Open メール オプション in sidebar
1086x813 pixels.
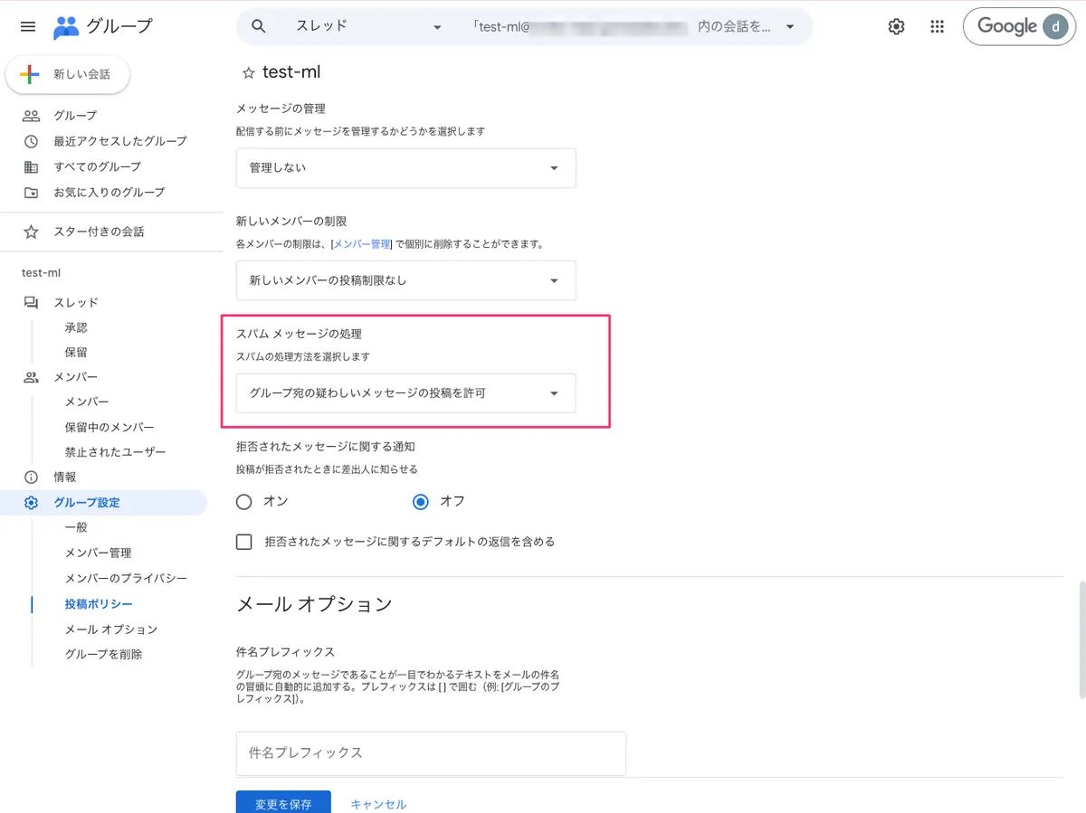(x=111, y=629)
